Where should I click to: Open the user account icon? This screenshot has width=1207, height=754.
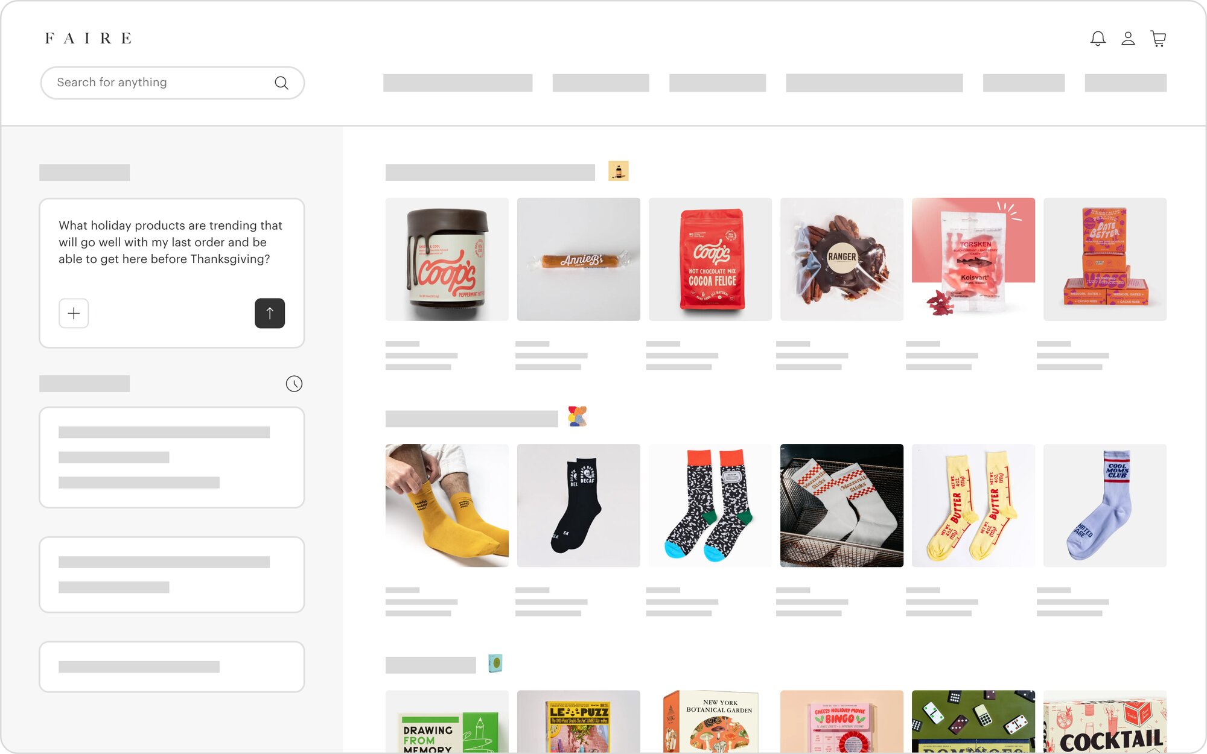tap(1128, 39)
